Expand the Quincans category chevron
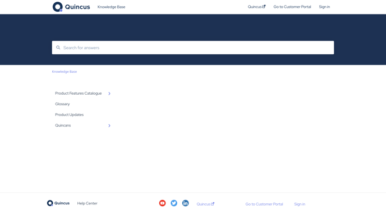 tap(109, 125)
